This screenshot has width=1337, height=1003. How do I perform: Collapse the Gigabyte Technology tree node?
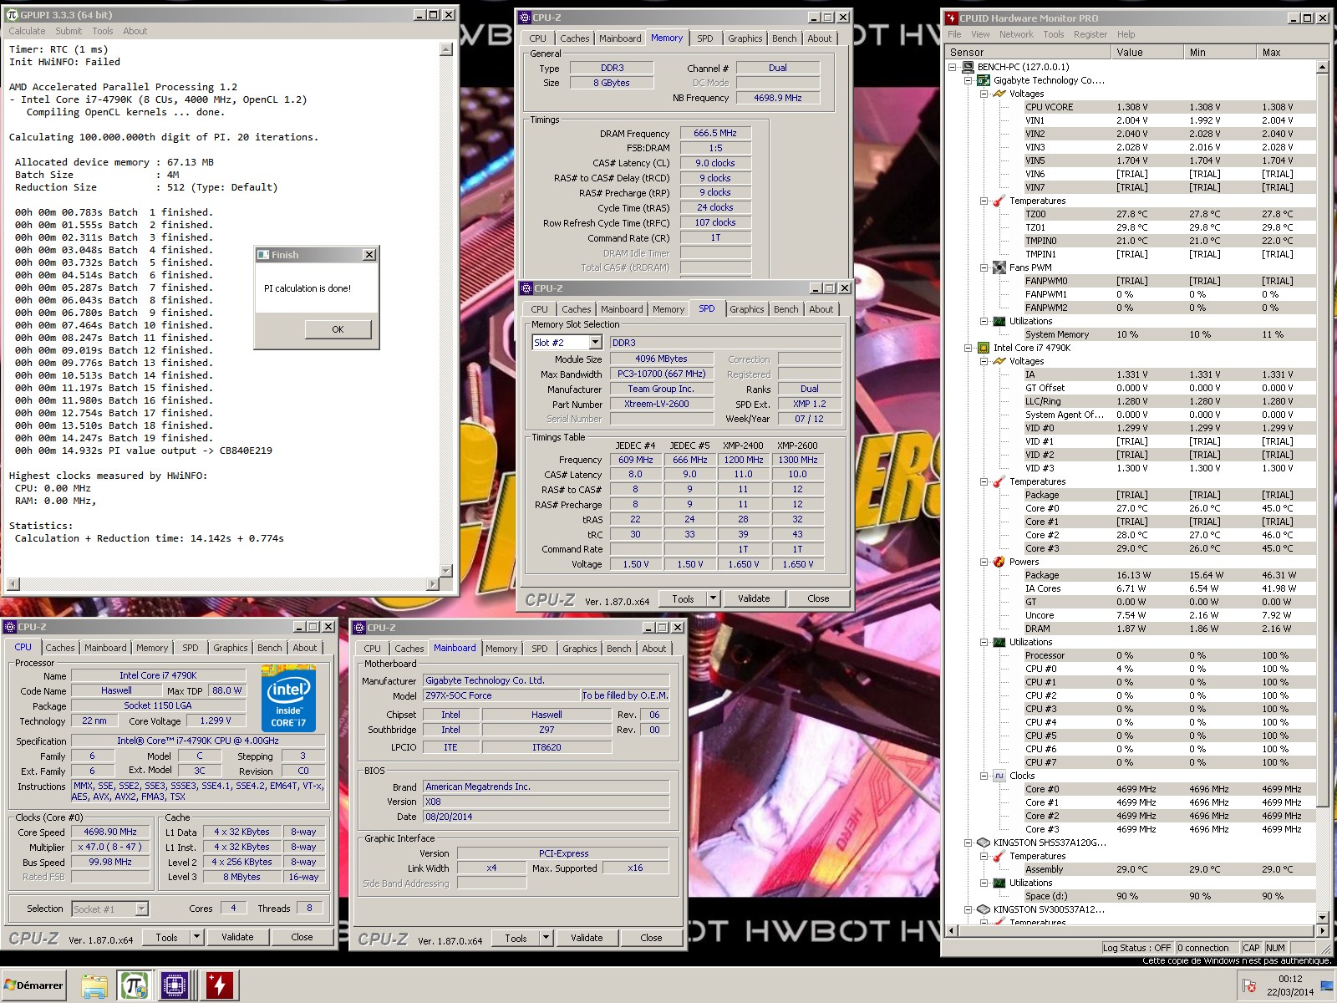[x=968, y=80]
